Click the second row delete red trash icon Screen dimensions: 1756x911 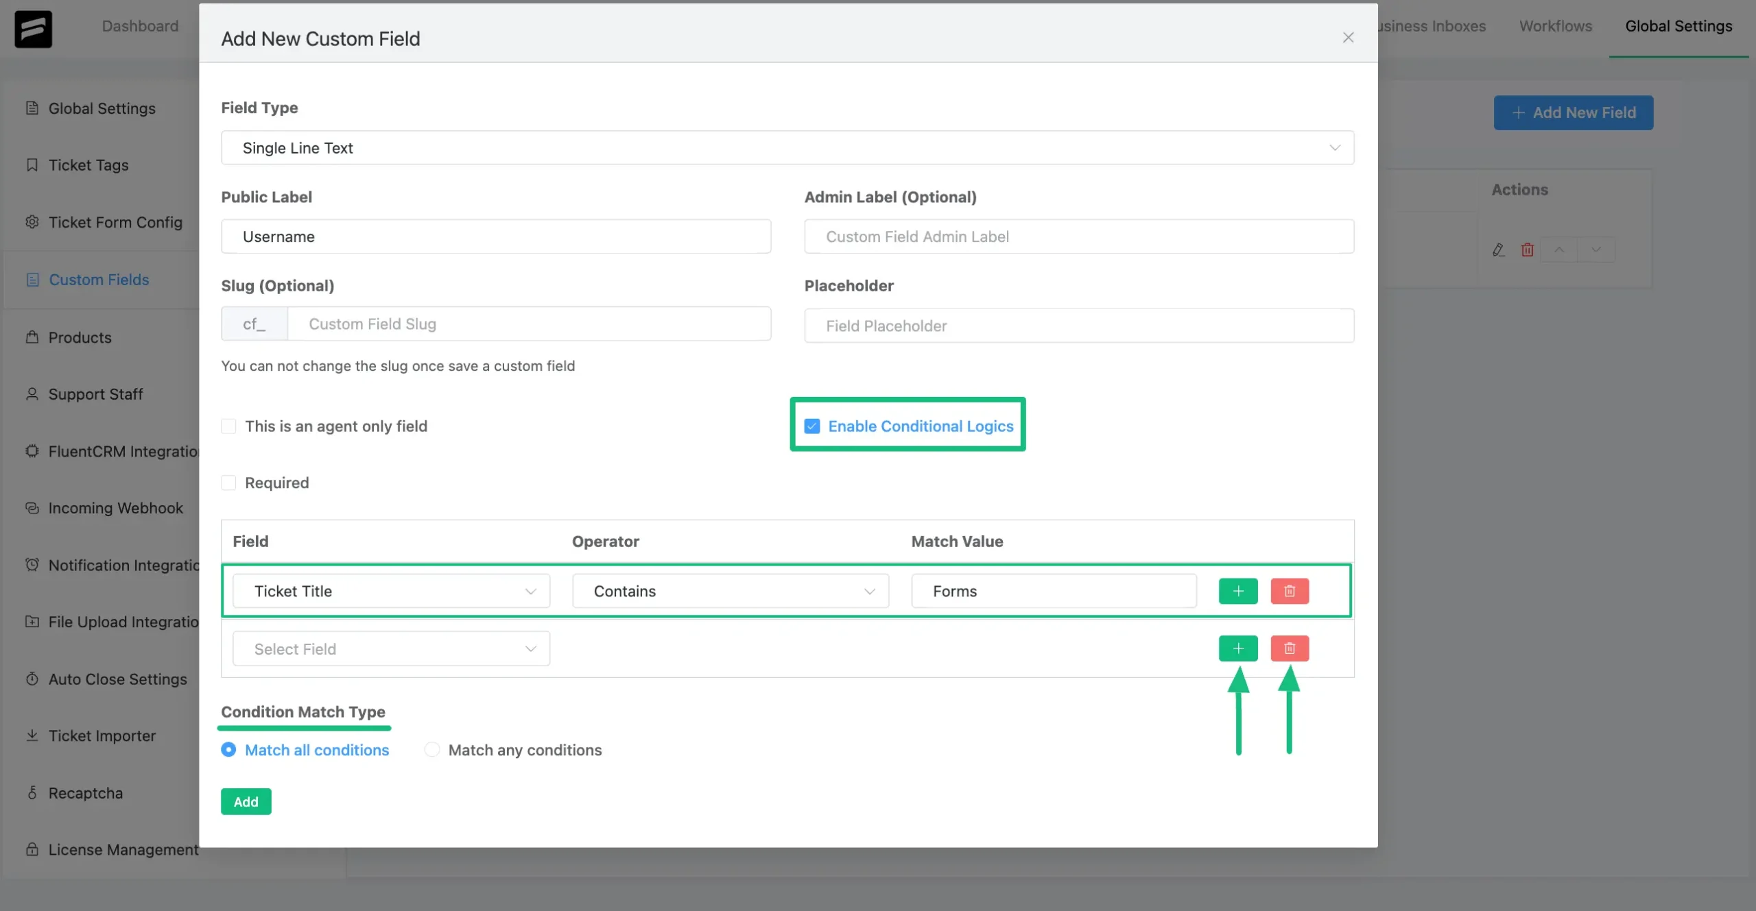[1289, 648]
